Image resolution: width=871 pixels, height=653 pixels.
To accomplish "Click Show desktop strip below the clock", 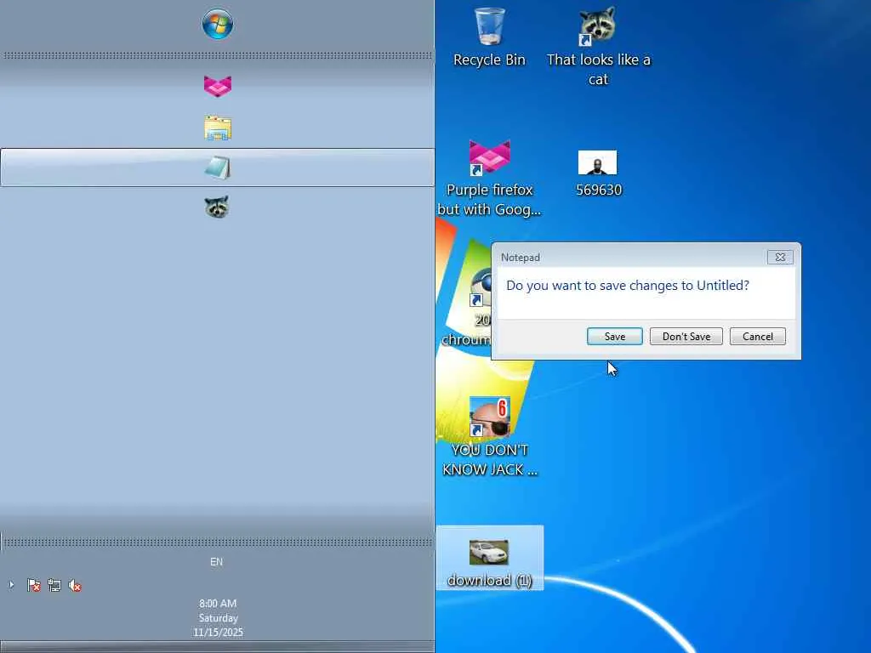I will click(217, 647).
